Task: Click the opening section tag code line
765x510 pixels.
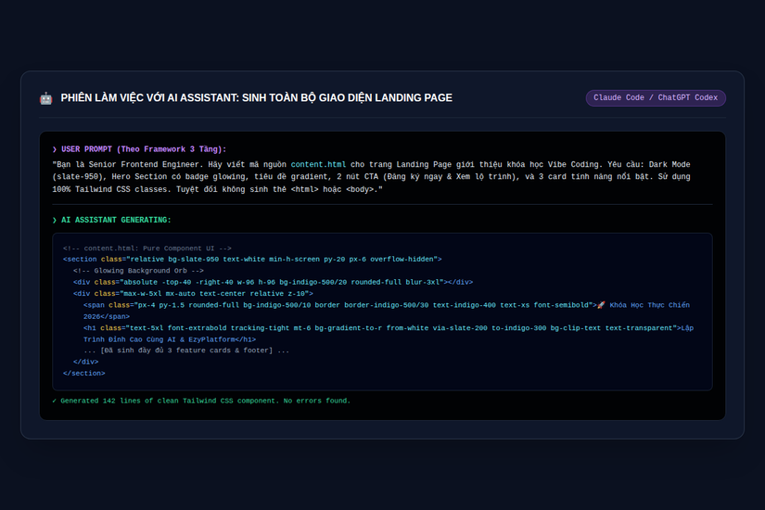Action: (252, 259)
